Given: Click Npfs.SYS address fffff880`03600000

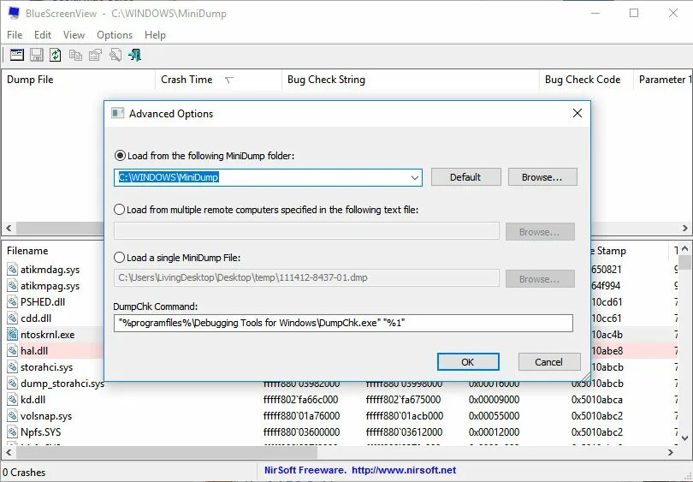Looking at the screenshot, I should coord(301,432).
